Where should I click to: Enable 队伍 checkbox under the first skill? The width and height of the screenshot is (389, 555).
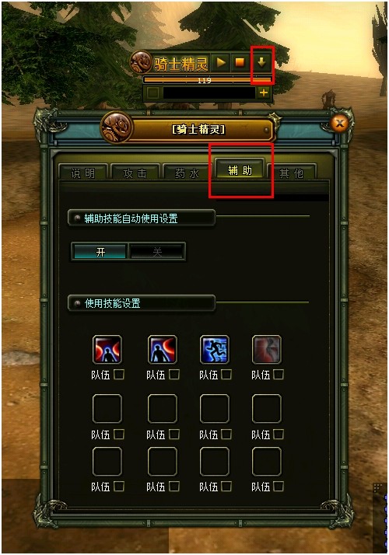[119, 375]
